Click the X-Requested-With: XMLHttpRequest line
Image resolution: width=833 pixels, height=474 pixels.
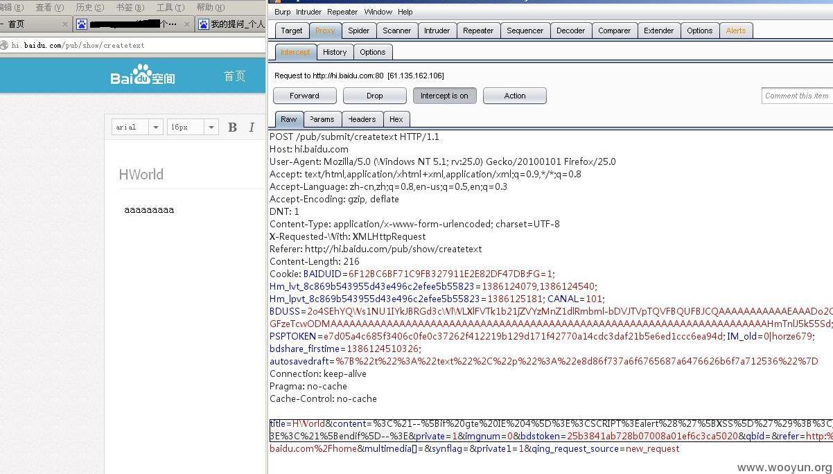(x=348, y=236)
